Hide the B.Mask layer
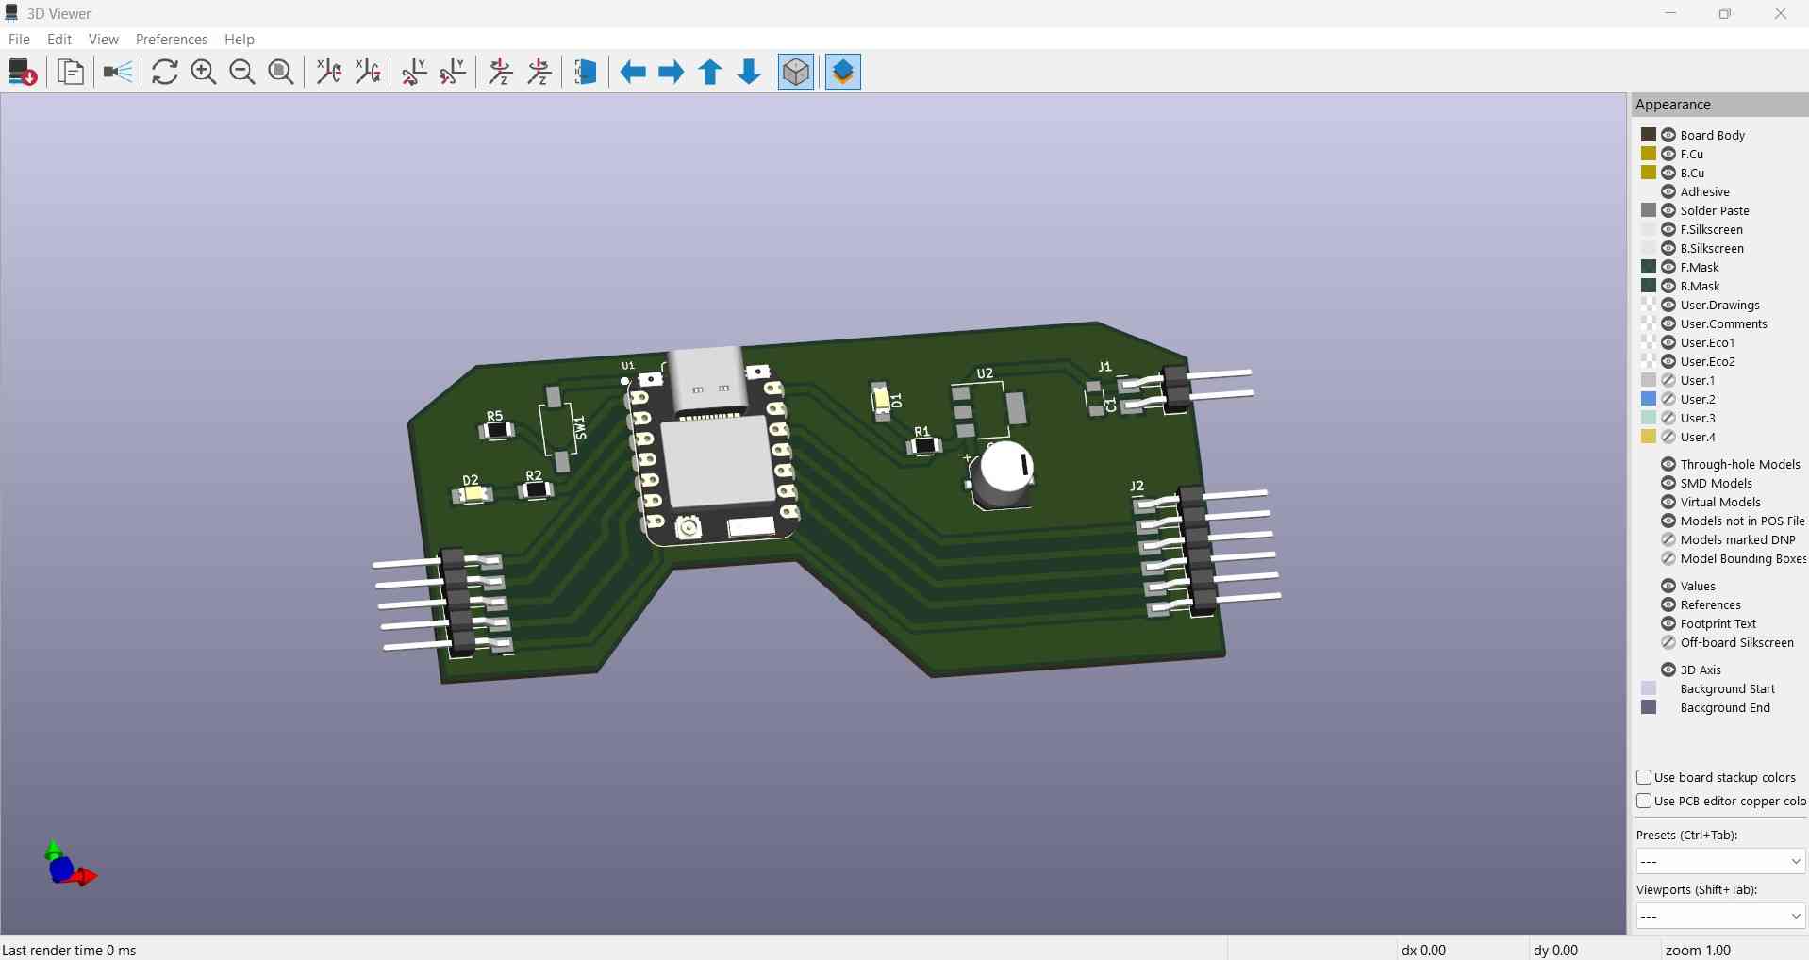 [x=1668, y=286]
